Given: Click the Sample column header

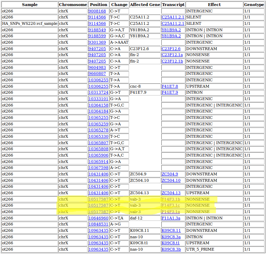Looking at the screenshot, I should tap(30, 5).
